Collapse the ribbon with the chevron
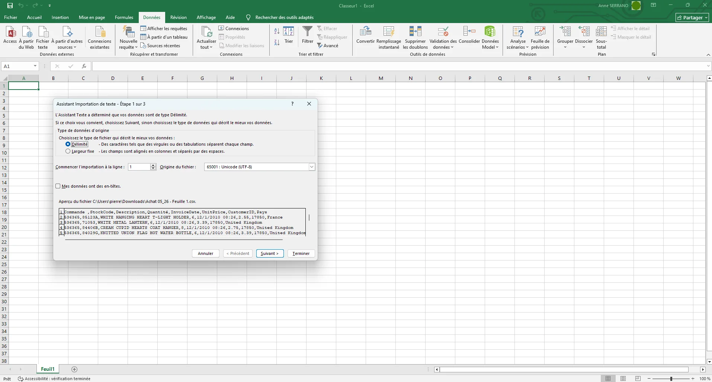Viewport: 712px width, 382px height. point(708,55)
